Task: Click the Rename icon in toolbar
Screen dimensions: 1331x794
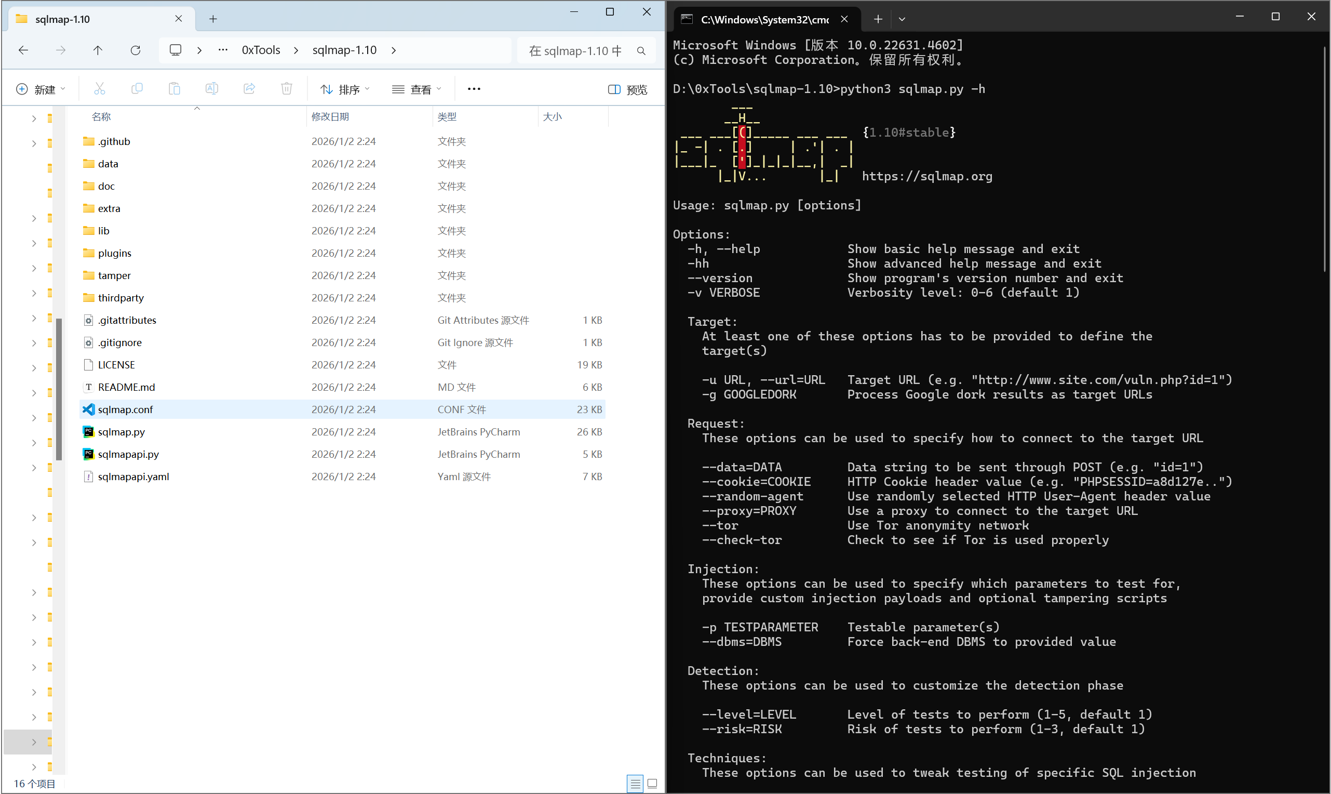Action: 212,89
